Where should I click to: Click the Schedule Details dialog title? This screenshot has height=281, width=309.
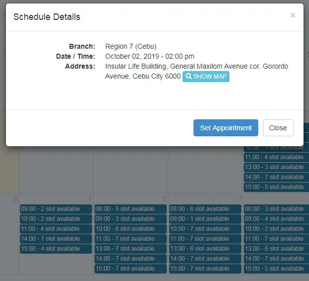coord(47,17)
